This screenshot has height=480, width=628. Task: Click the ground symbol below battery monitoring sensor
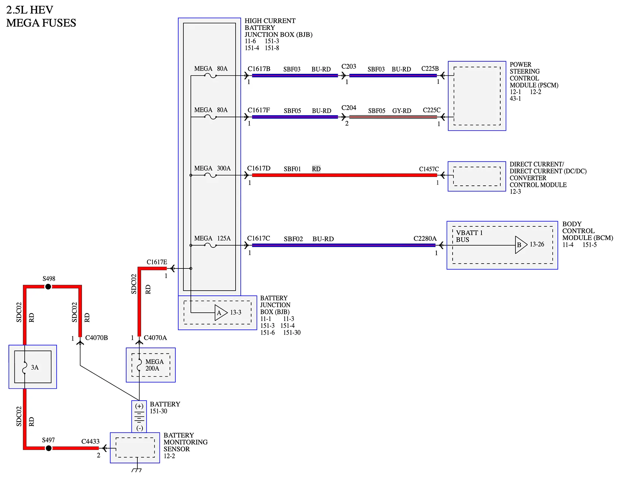(137, 470)
